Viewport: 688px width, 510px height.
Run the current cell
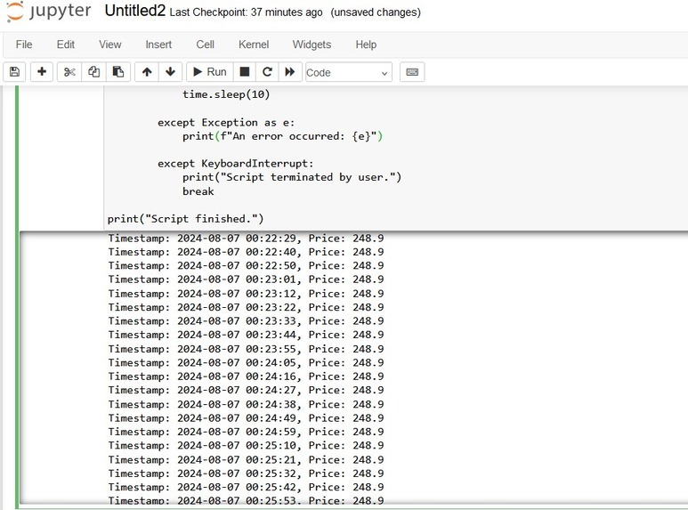point(210,72)
